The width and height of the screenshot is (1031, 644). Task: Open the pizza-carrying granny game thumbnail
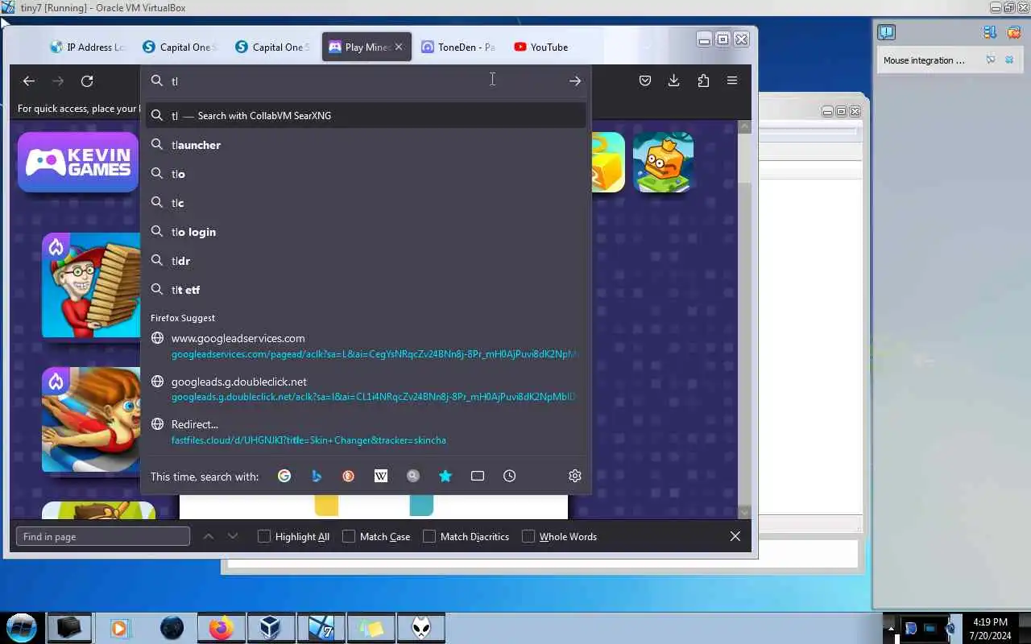[x=91, y=285]
